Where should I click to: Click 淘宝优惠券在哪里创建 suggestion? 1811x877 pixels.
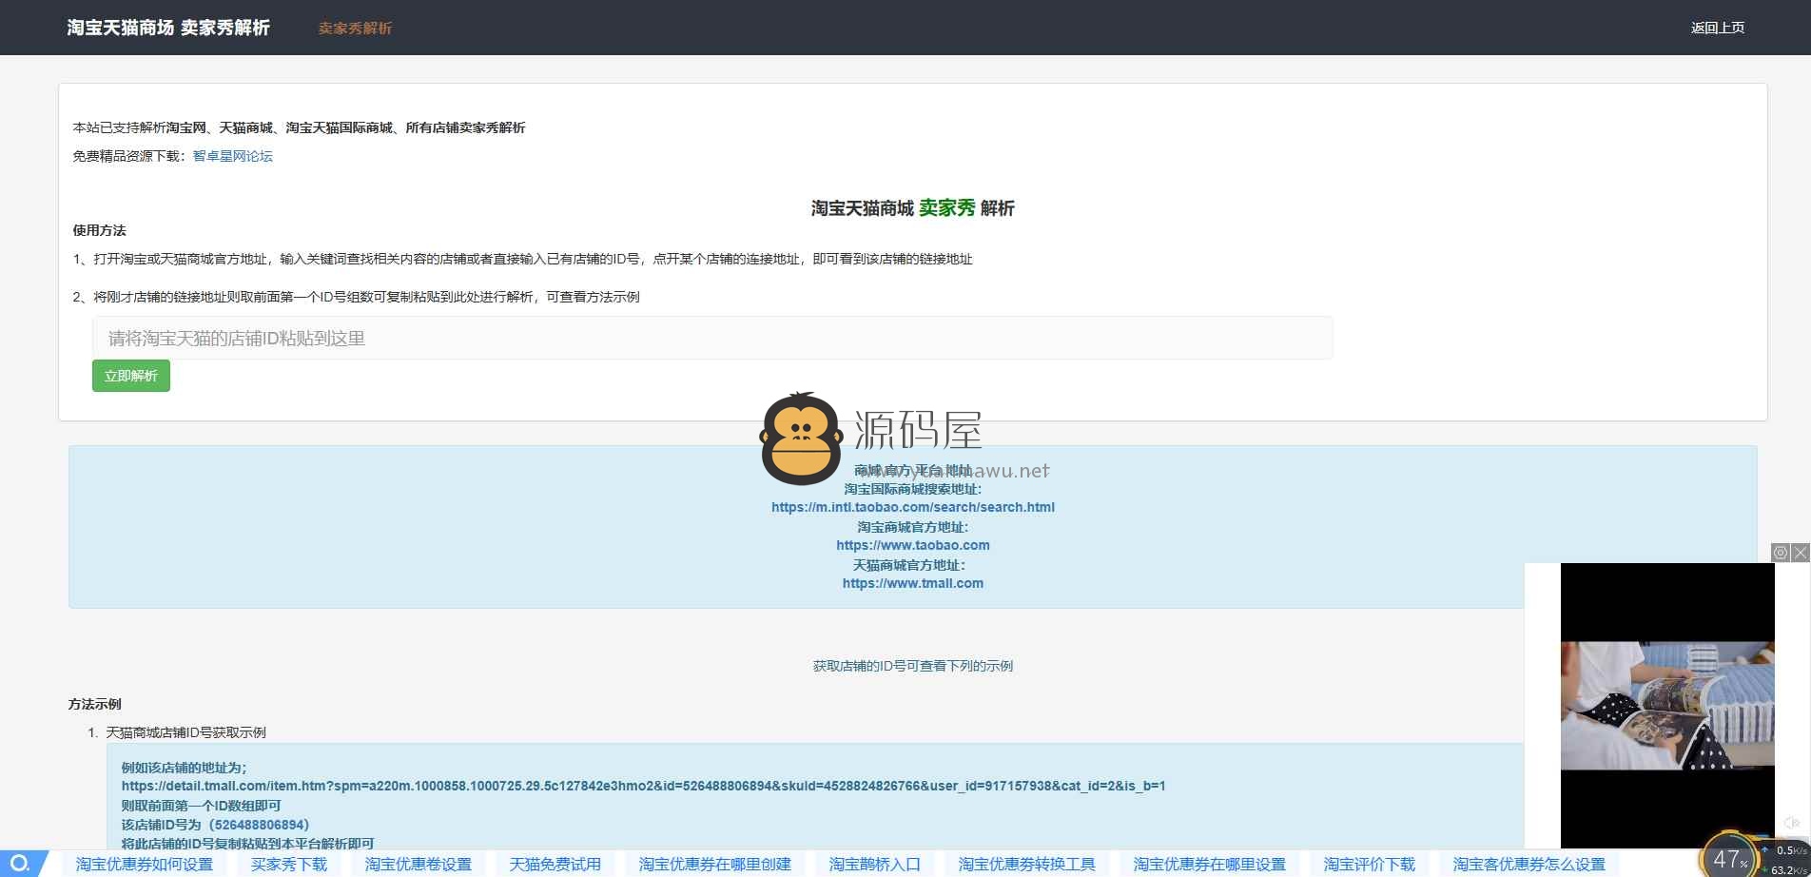point(715,864)
